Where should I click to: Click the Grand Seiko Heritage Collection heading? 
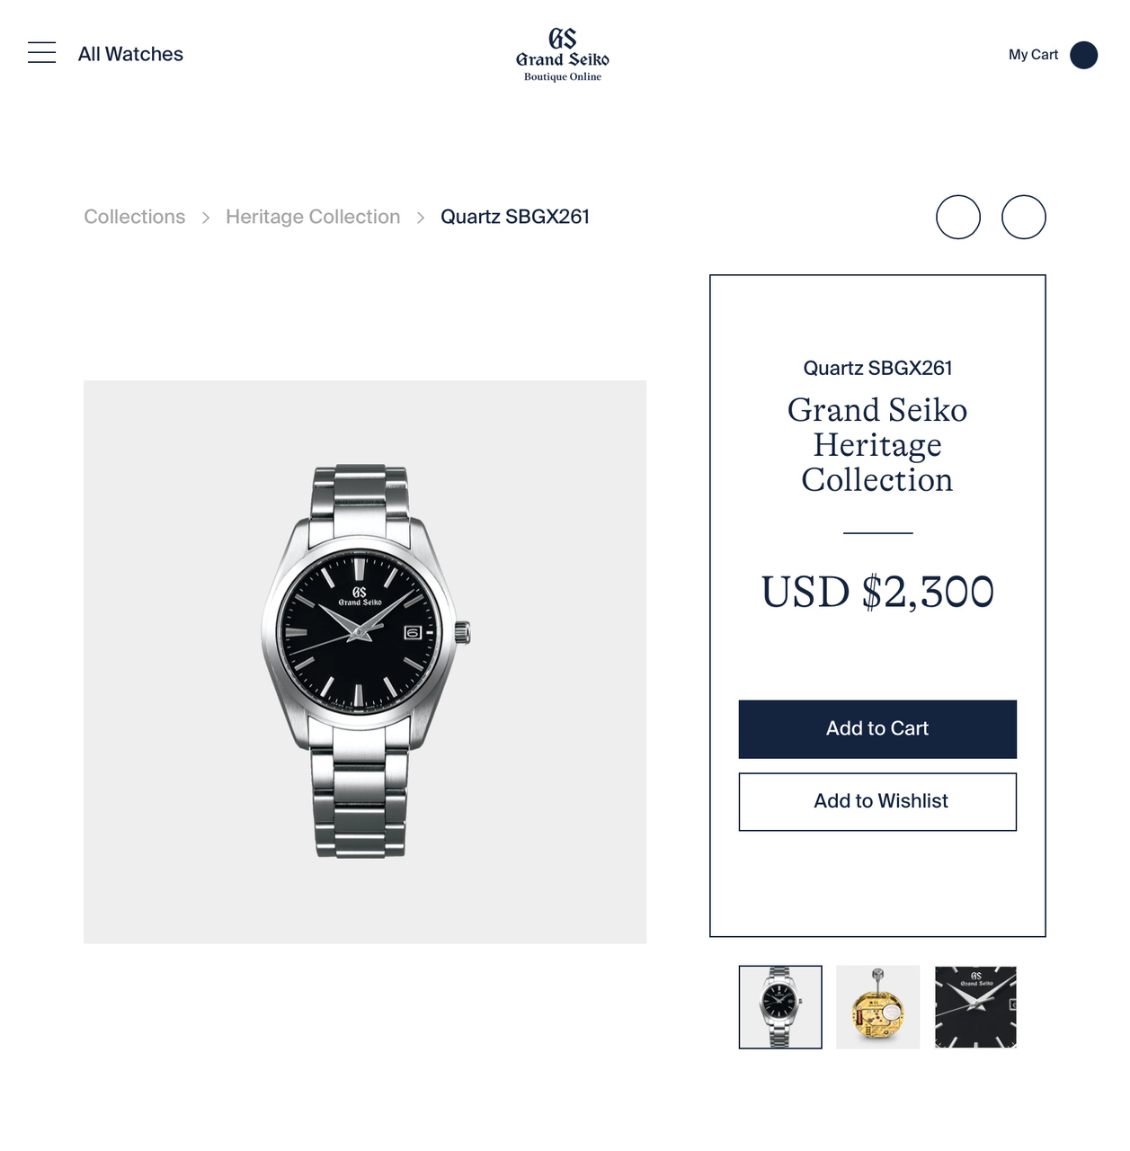click(877, 445)
